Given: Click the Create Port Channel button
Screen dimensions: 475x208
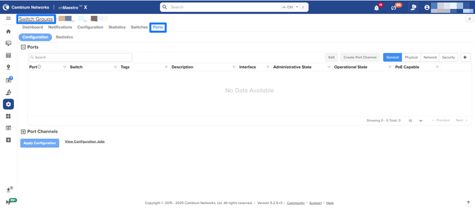Looking at the screenshot, I should pyautogui.click(x=359, y=58).
